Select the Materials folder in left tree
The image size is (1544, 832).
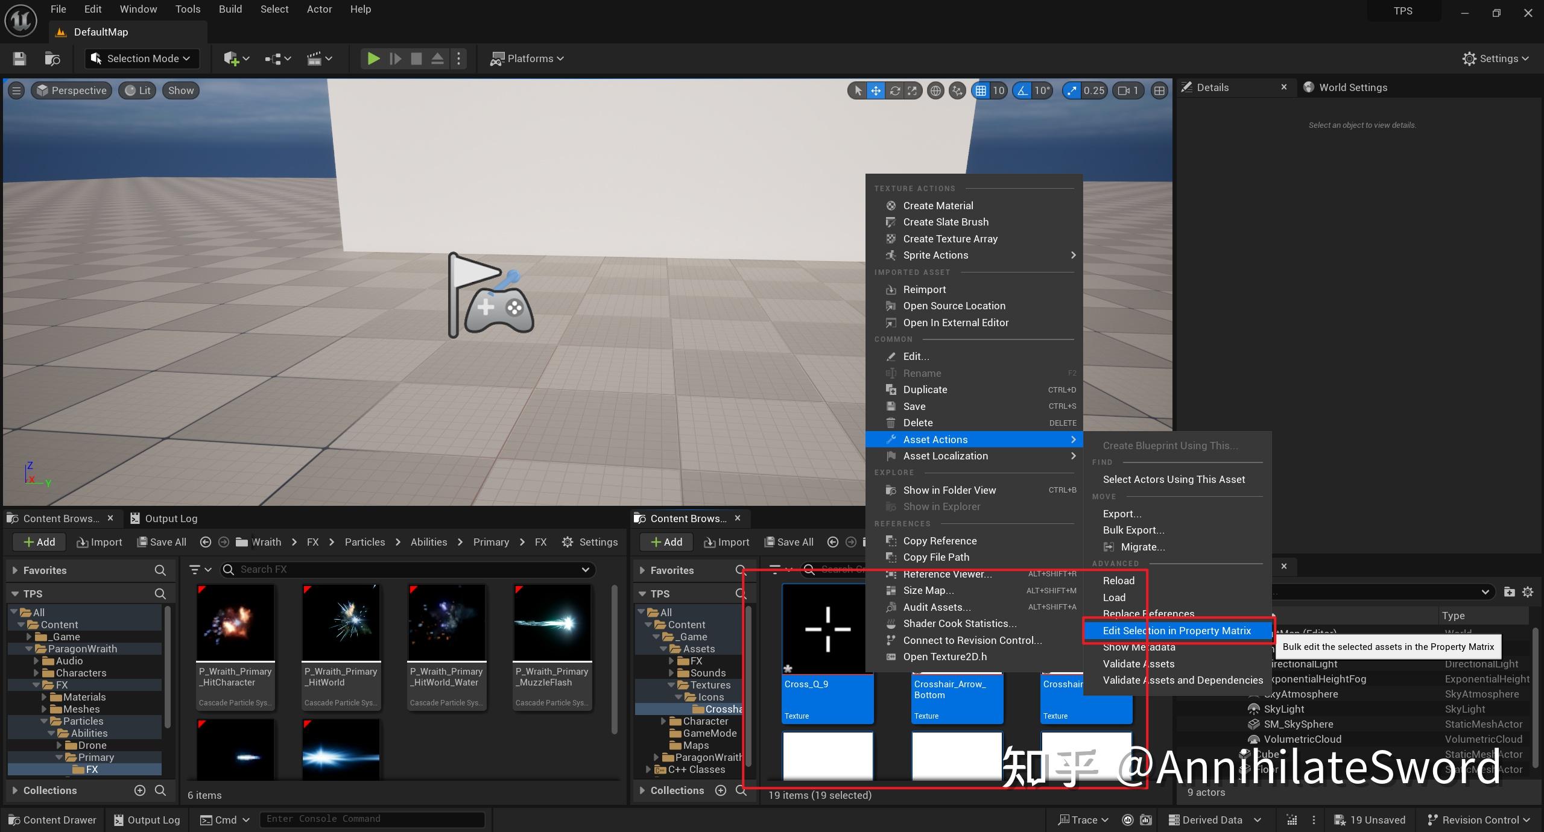pos(84,697)
